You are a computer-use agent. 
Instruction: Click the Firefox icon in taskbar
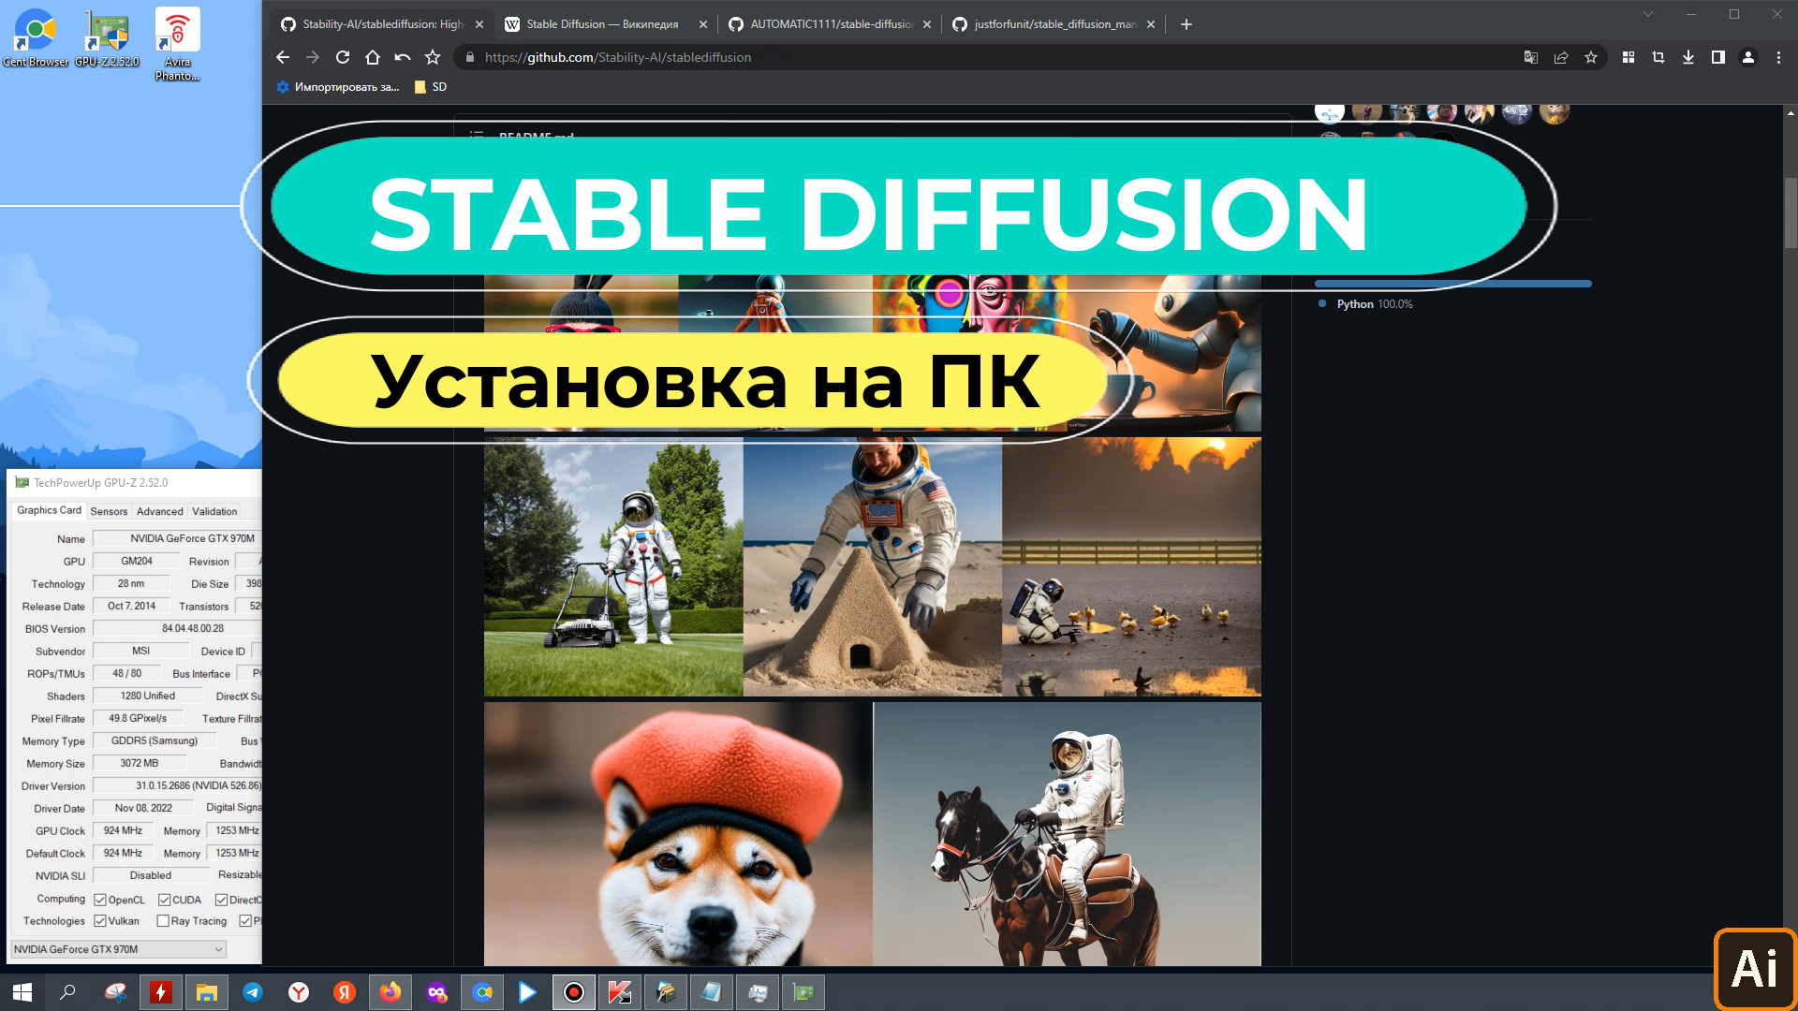point(391,991)
